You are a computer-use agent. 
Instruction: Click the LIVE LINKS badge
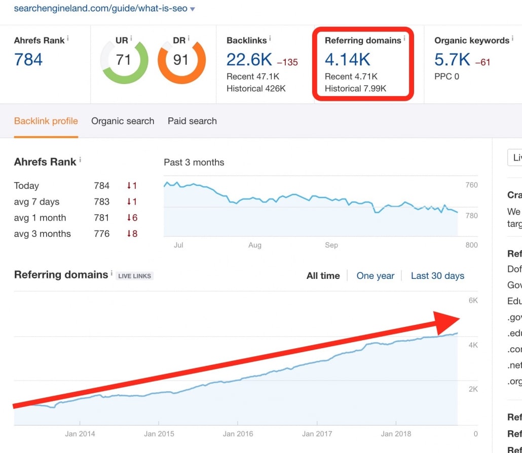click(134, 276)
